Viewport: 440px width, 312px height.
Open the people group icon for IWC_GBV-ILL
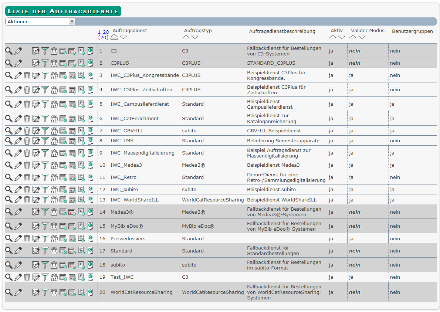[x=54, y=131]
